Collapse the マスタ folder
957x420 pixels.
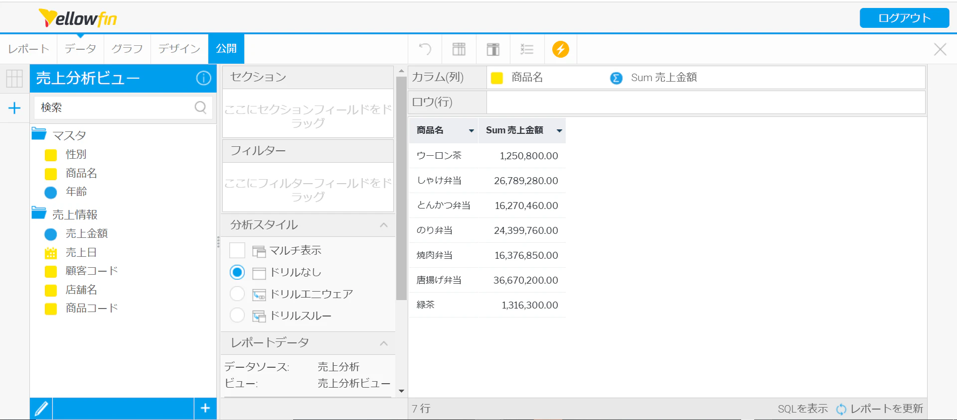pyautogui.click(x=39, y=133)
